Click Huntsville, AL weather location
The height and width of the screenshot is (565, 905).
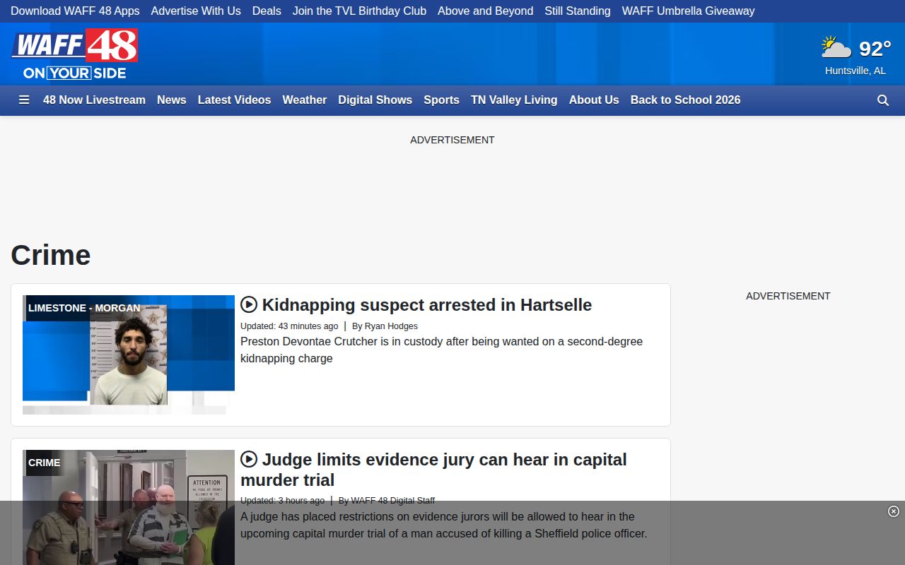point(856,71)
